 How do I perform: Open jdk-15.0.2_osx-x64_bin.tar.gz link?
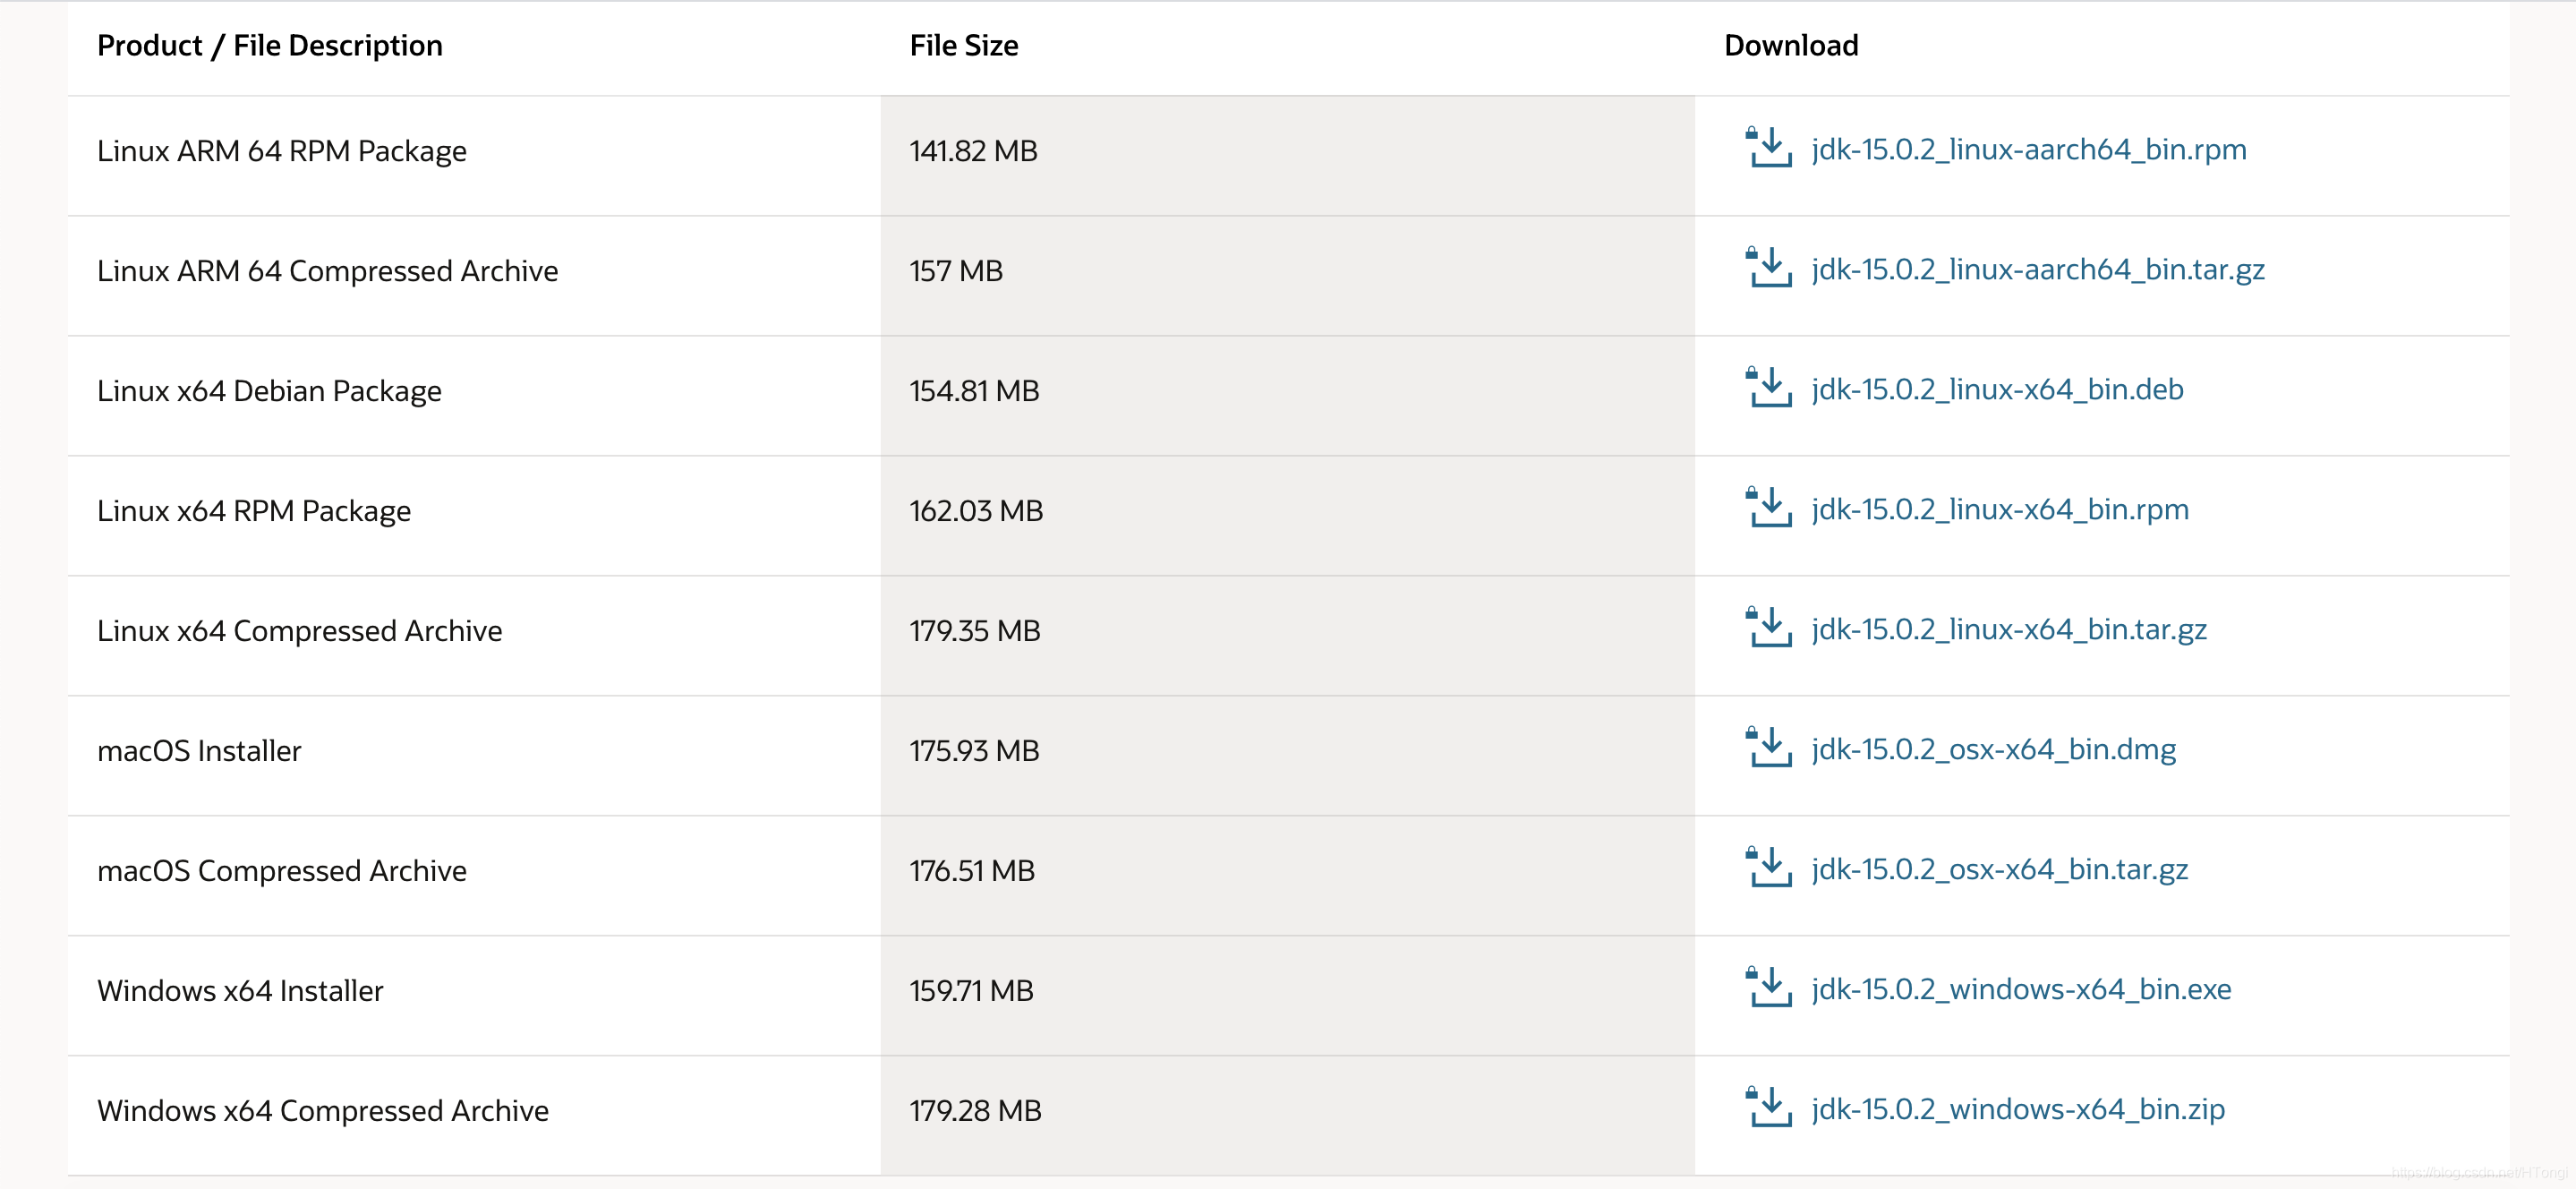(x=1999, y=870)
